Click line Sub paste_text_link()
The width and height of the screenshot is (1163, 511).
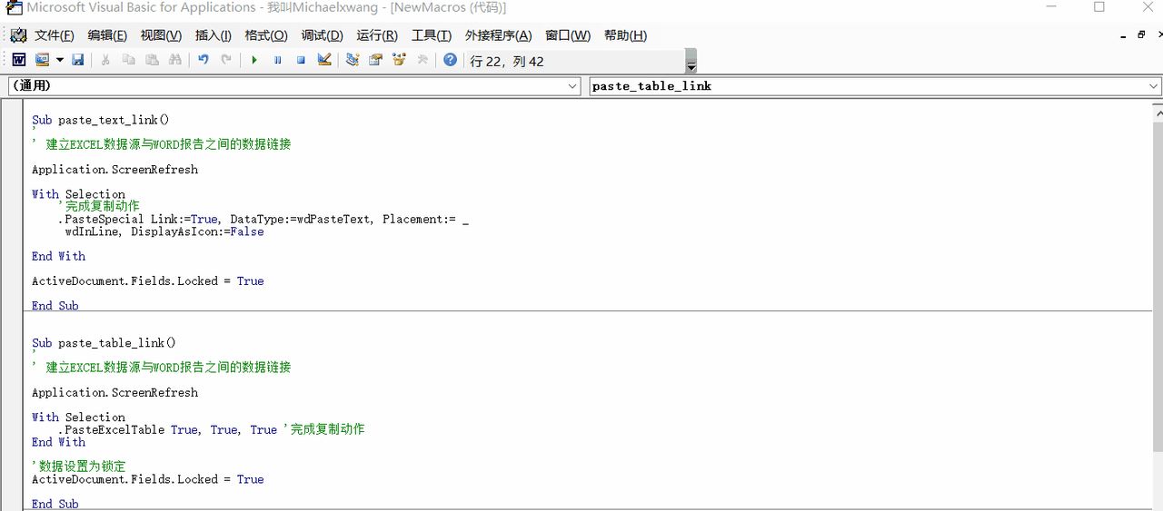tap(101, 120)
